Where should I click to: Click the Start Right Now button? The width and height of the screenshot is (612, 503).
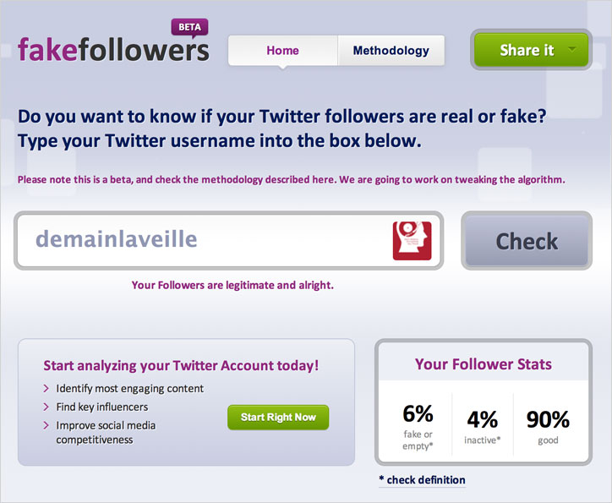click(x=278, y=417)
